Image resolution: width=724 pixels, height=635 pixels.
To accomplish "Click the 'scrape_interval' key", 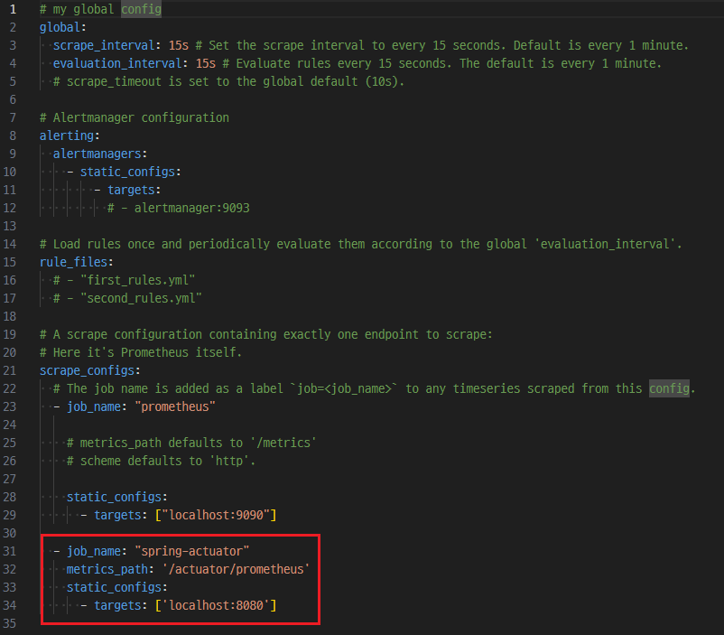I will (104, 45).
